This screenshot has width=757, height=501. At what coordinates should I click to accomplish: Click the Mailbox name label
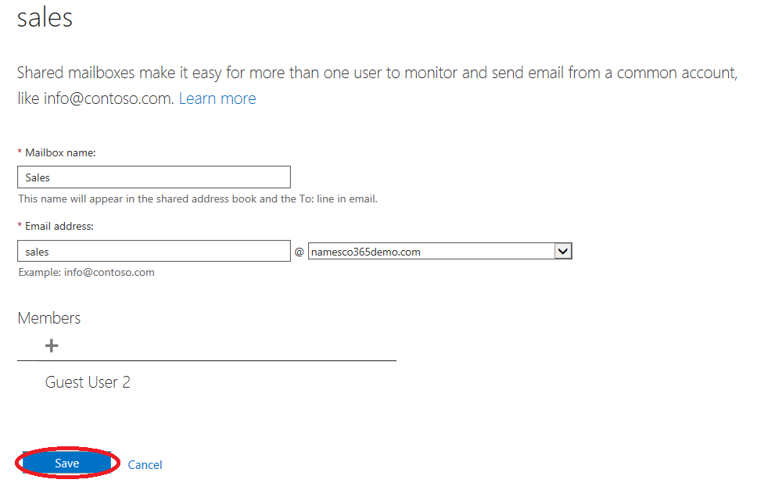[60, 152]
